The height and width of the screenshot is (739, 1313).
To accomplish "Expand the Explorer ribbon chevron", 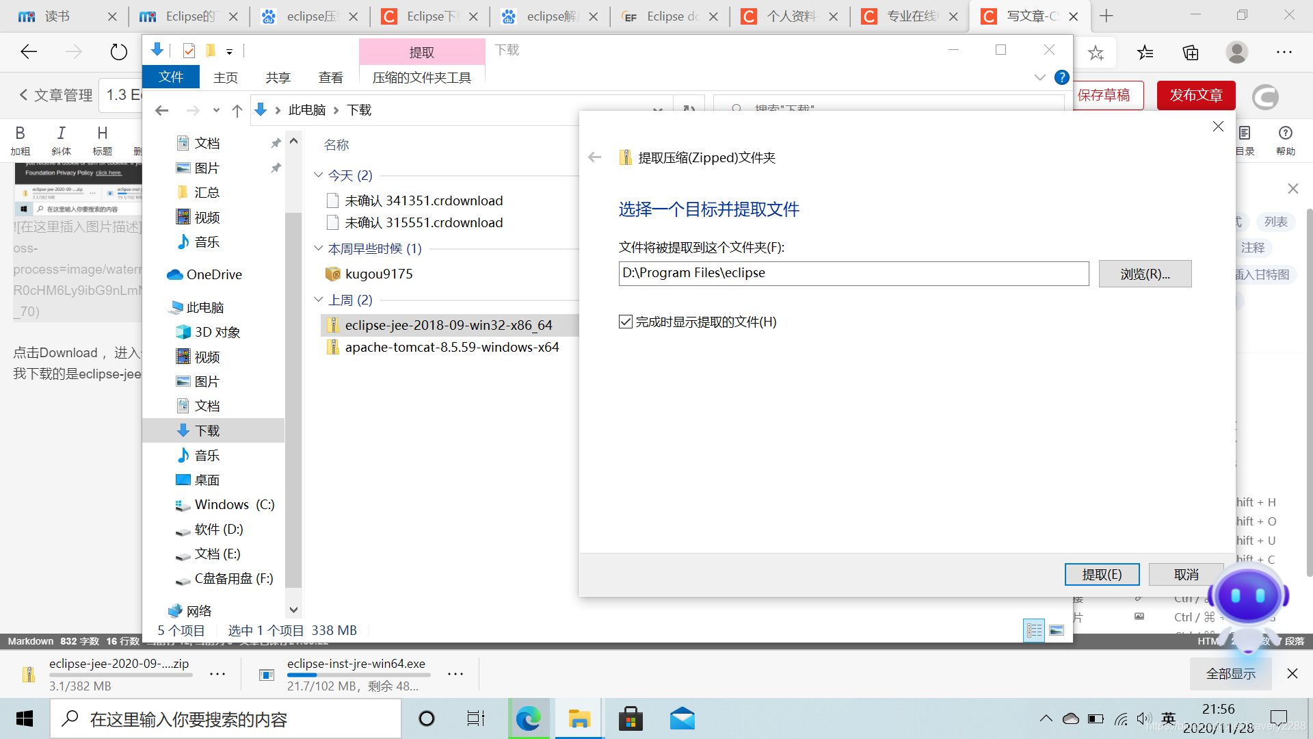I will tap(1039, 77).
